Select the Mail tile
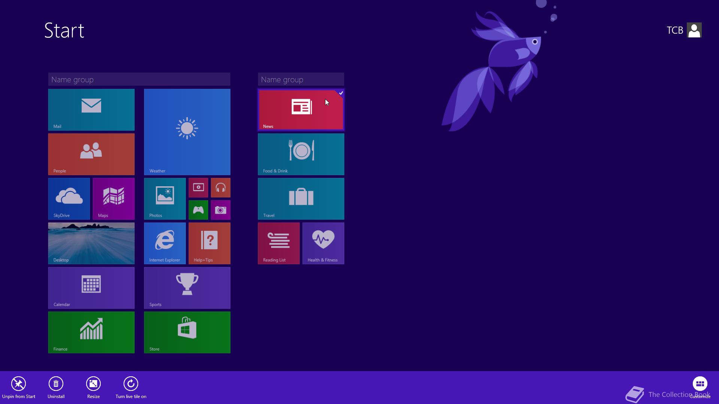 tap(91, 110)
